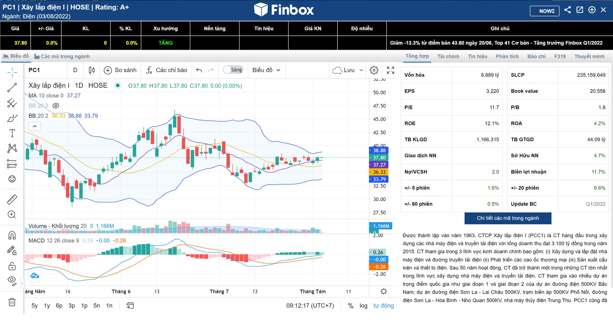613x323 pixels.
Task: Redo the chart action
Action: coord(211,70)
